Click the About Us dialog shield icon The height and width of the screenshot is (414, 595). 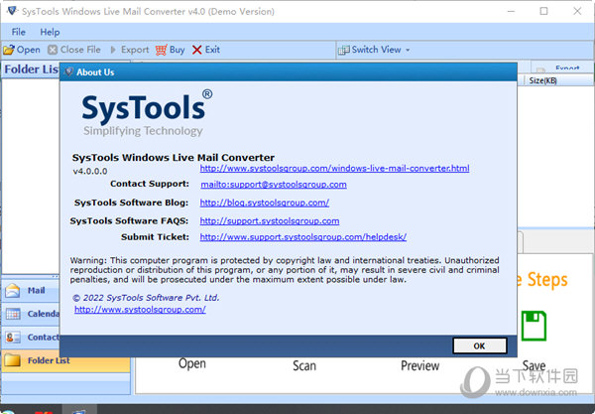68,71
